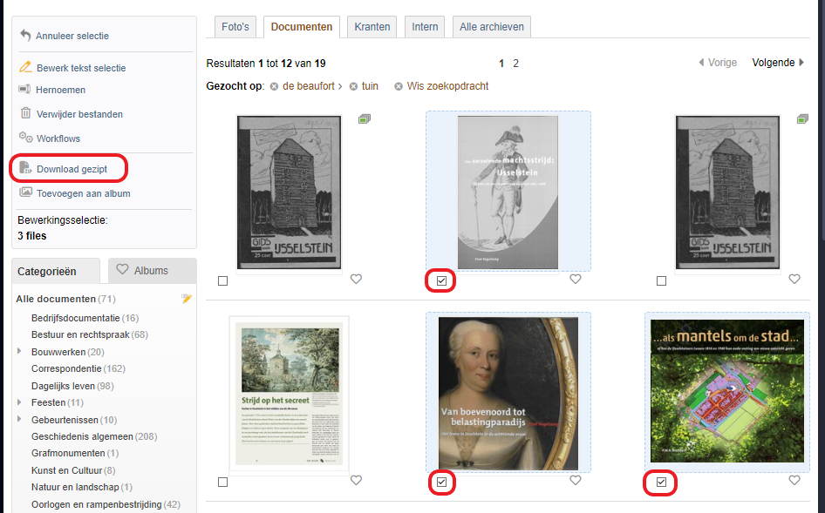
Task: Click the 'de beaufort' search term link
Action: click(309, 86)
